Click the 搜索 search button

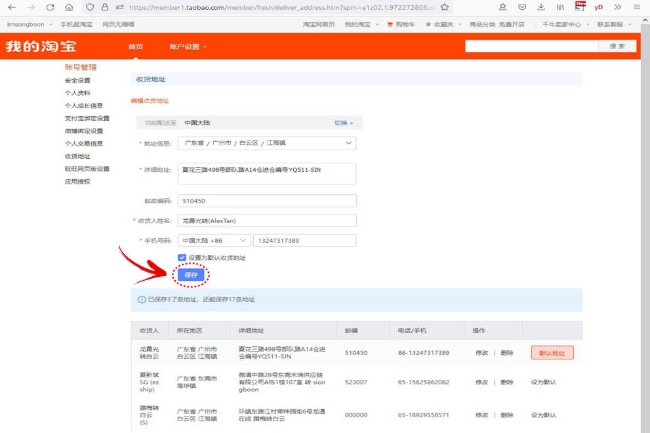[x=617, y=46]
